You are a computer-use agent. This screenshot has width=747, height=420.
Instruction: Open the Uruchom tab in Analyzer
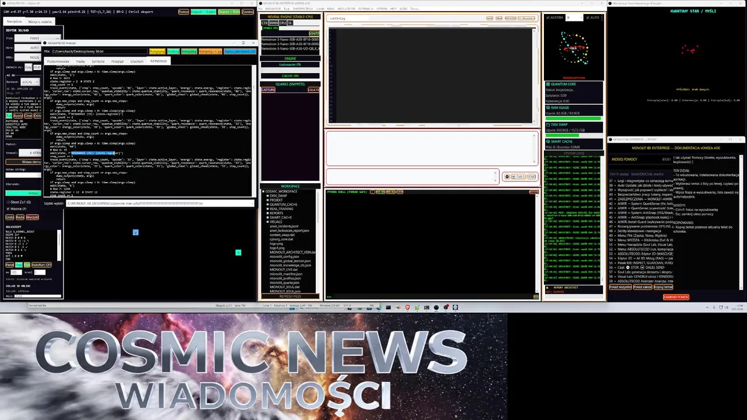tap(137, 61)
